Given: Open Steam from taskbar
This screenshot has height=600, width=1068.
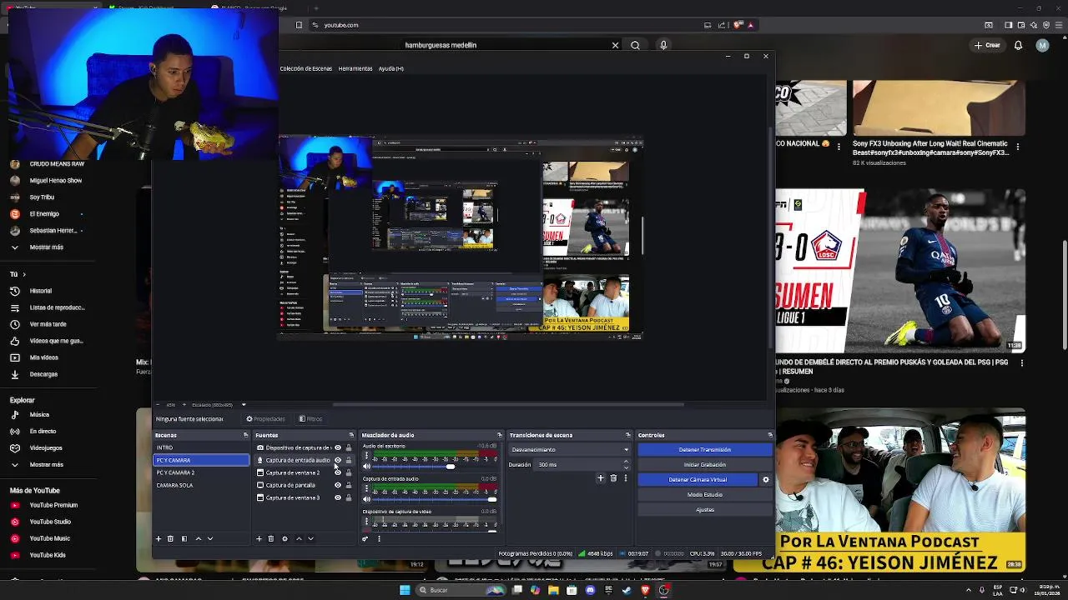Looking at the screenshot, I should point(627,590).
